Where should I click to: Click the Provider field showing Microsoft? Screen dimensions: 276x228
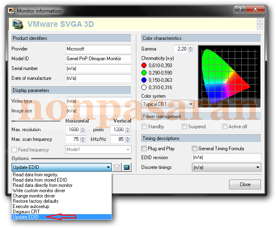[98, 49]
